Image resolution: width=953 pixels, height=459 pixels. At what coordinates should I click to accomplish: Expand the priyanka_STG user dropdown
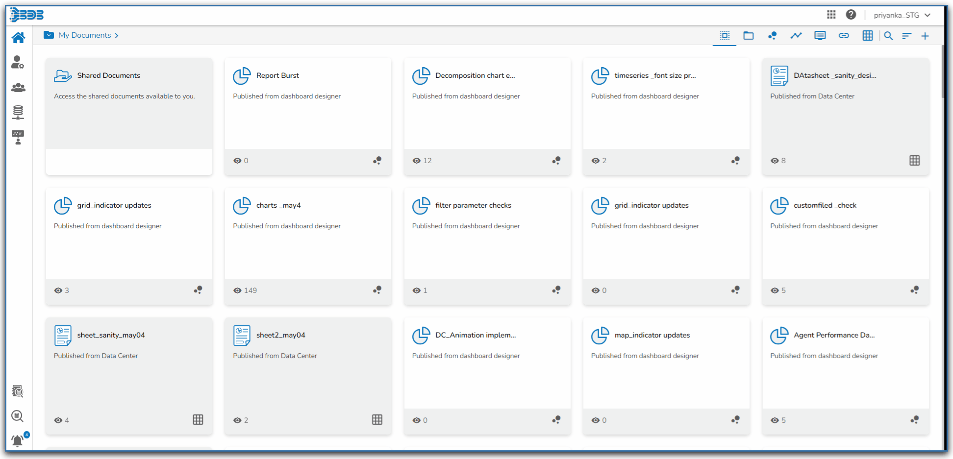click(902, 15)
